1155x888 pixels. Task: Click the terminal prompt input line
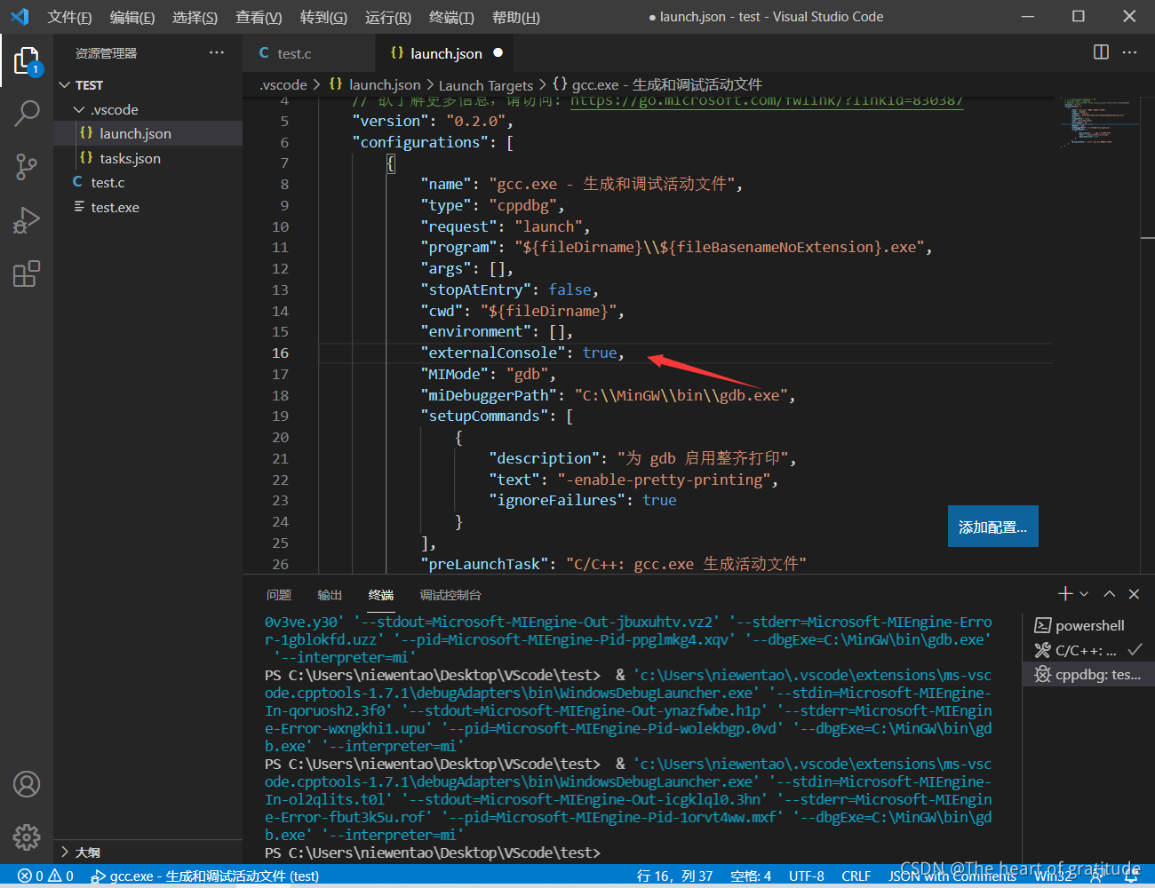pyautogui.click(x=628, y=852)
